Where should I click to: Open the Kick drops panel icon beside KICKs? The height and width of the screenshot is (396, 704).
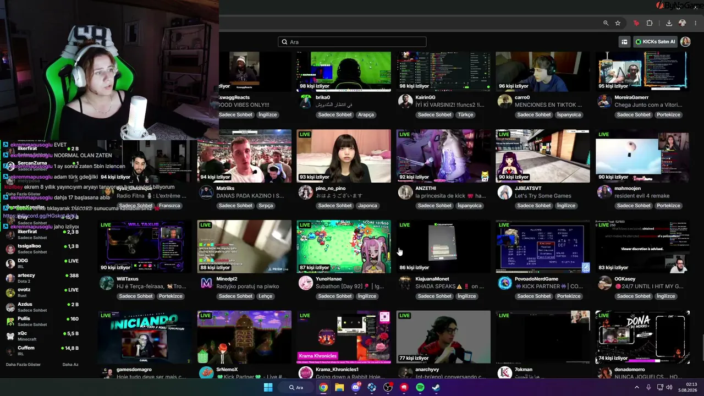624,42
